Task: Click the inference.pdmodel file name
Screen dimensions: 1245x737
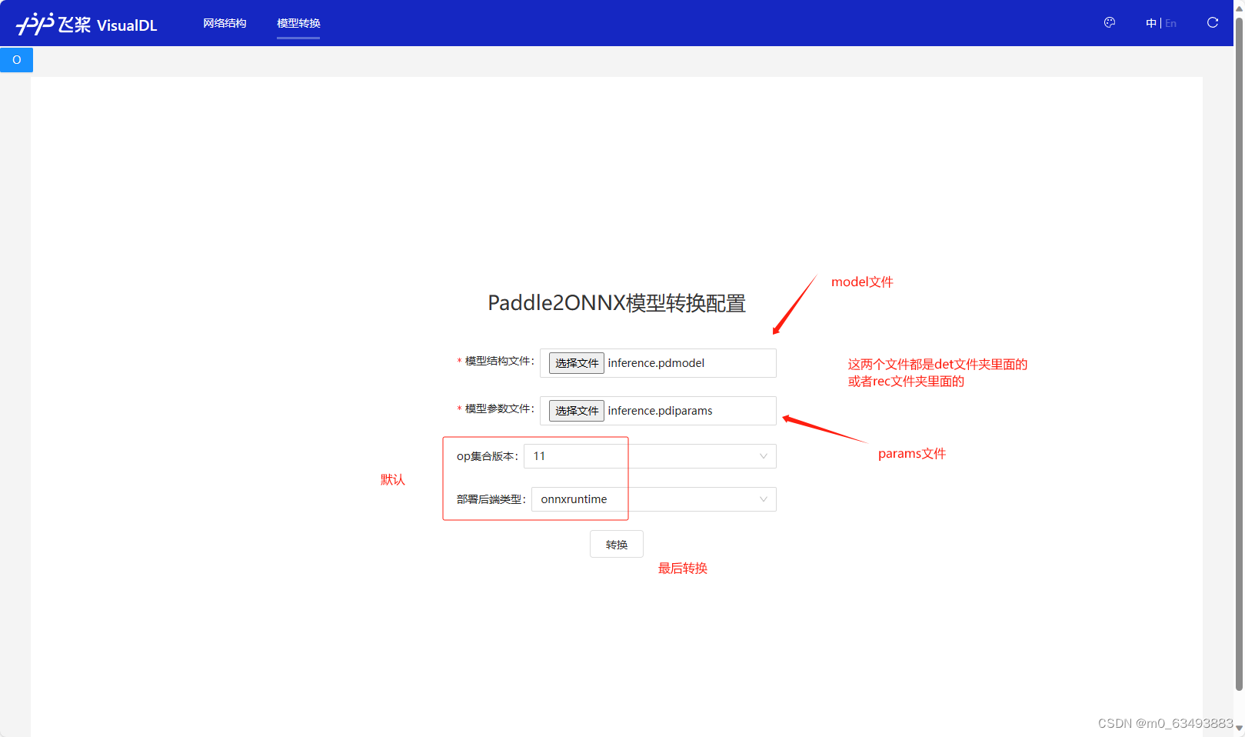Action: click(x=656, y=363)
